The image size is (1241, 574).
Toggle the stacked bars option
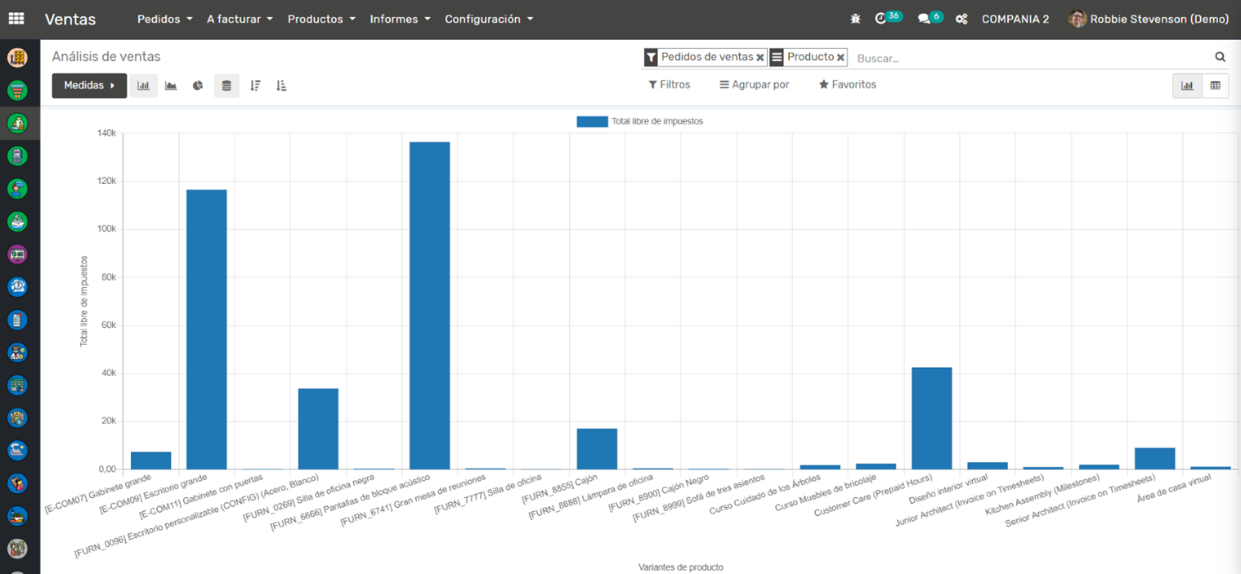tap(226, 86)
